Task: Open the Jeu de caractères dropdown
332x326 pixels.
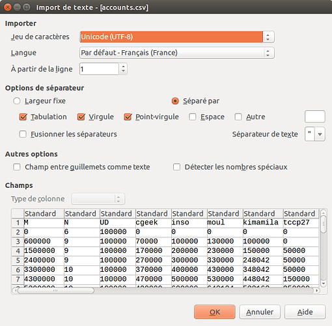Action: [x=177, y=37]
